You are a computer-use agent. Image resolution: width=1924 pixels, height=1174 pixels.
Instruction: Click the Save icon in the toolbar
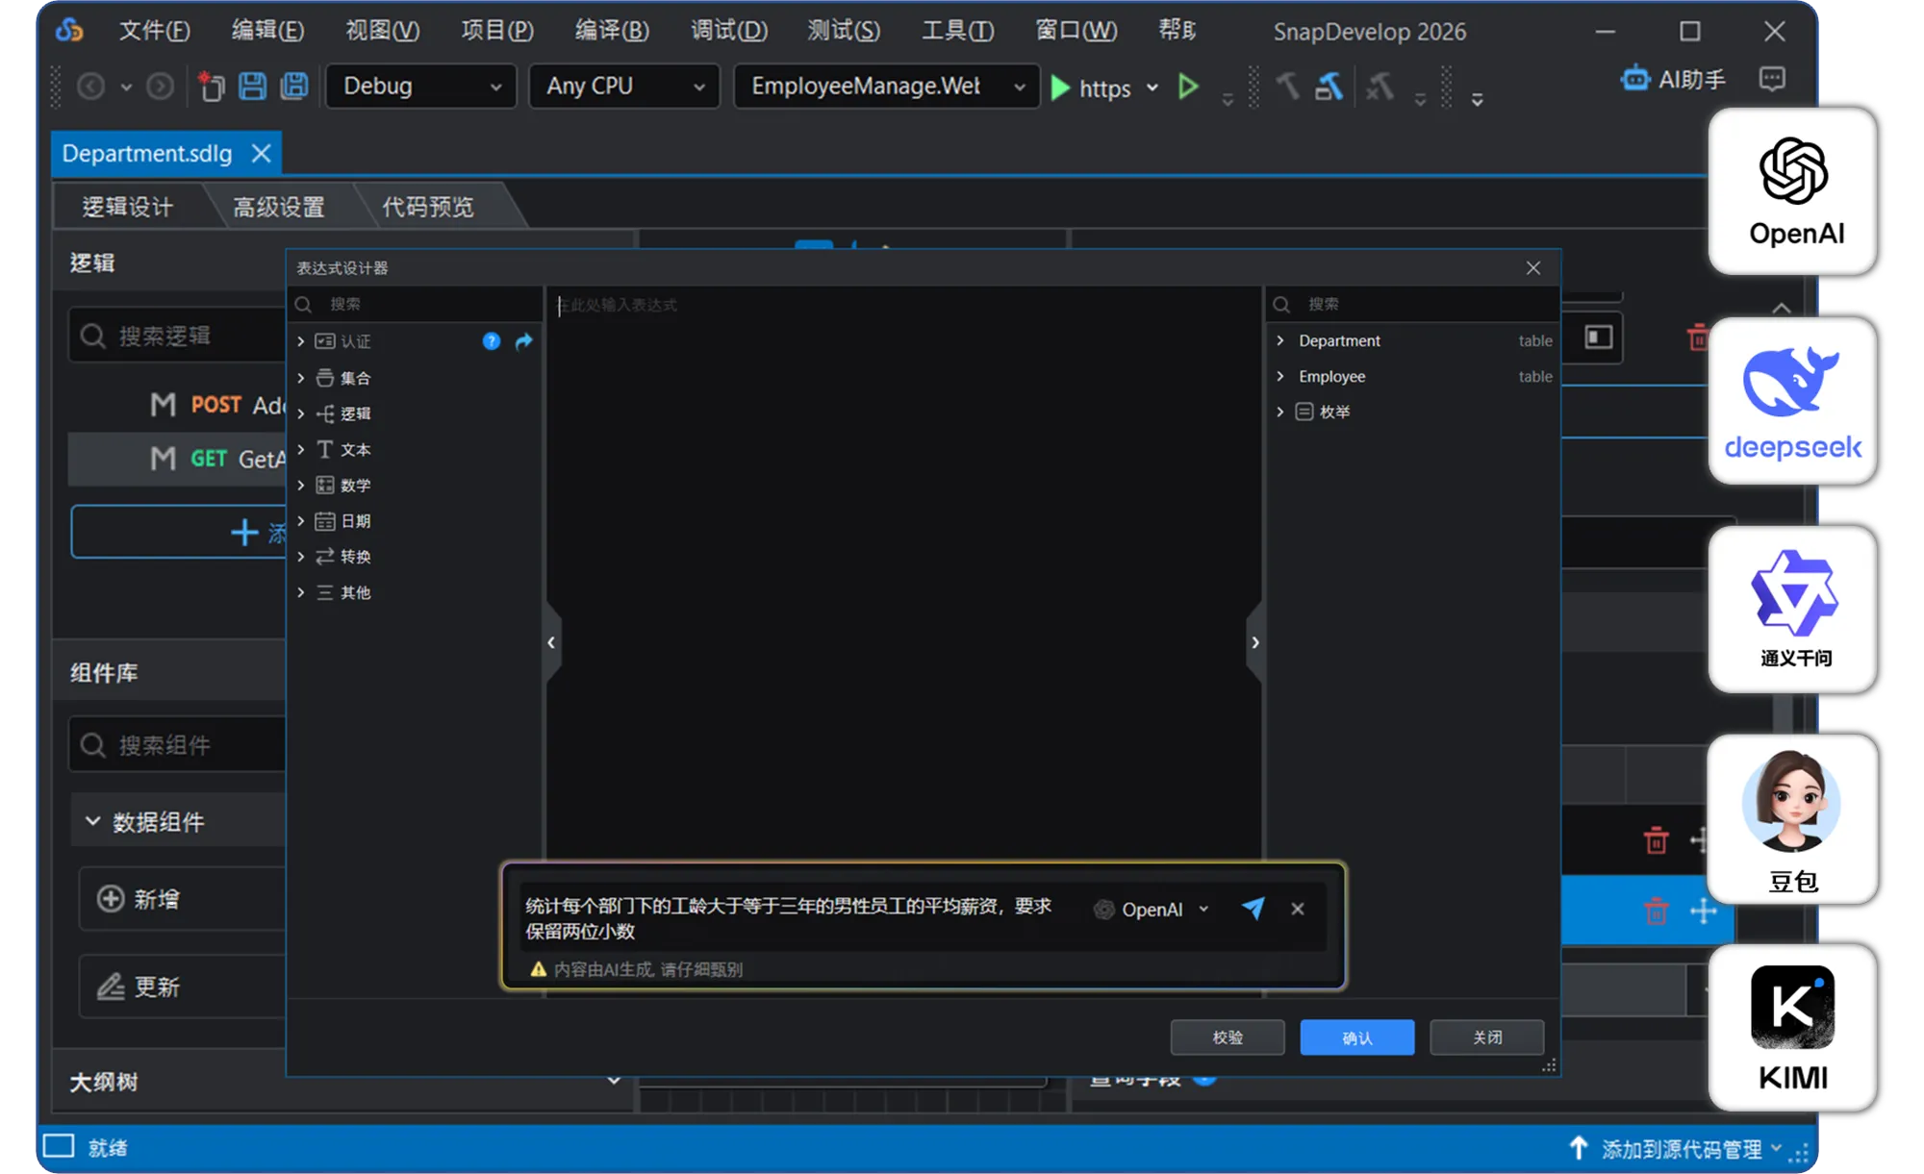coord(253,86)
